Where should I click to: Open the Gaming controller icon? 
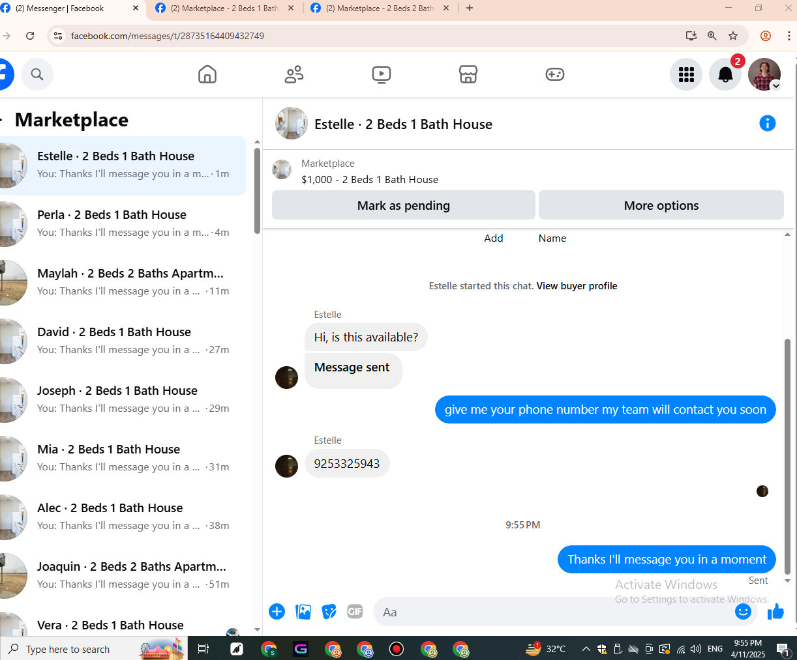click(555, 74)
